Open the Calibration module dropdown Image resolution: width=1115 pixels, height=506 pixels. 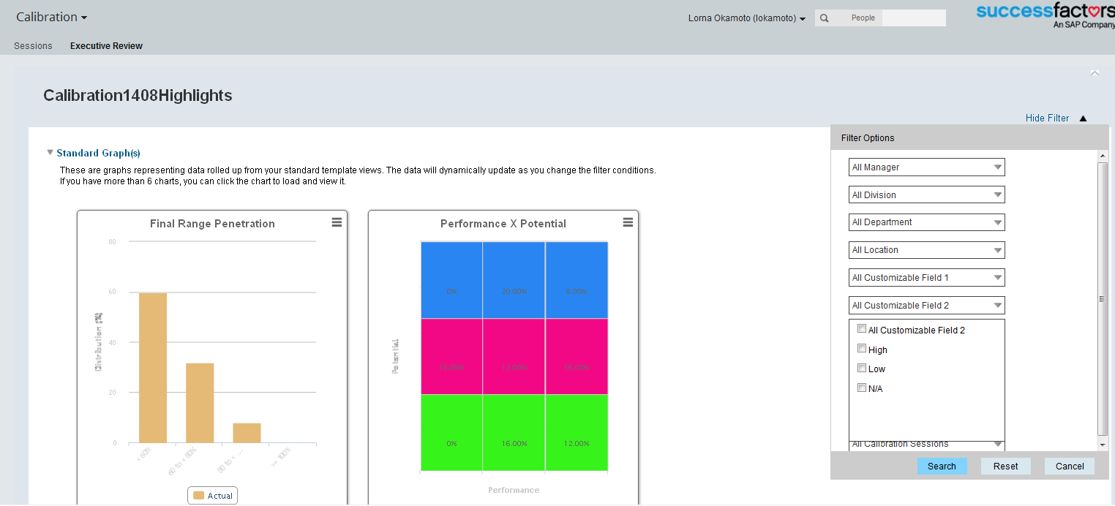51,17
